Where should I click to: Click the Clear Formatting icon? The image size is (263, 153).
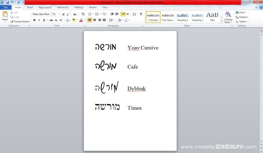[x=83, y=14]
